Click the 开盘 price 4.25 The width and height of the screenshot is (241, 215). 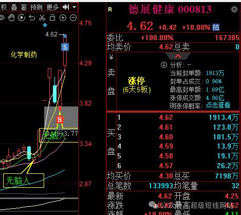click(x=232, y=196)
